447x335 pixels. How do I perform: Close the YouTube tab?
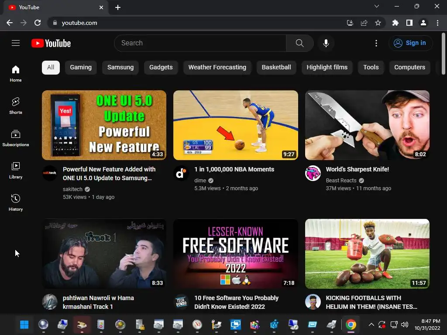pyautogui.click(x=101, y=7)
